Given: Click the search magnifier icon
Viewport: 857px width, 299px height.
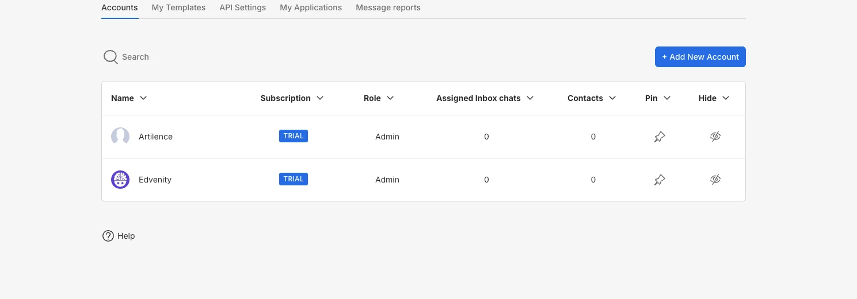Looking at the screenshot, I should coord(111,57).
